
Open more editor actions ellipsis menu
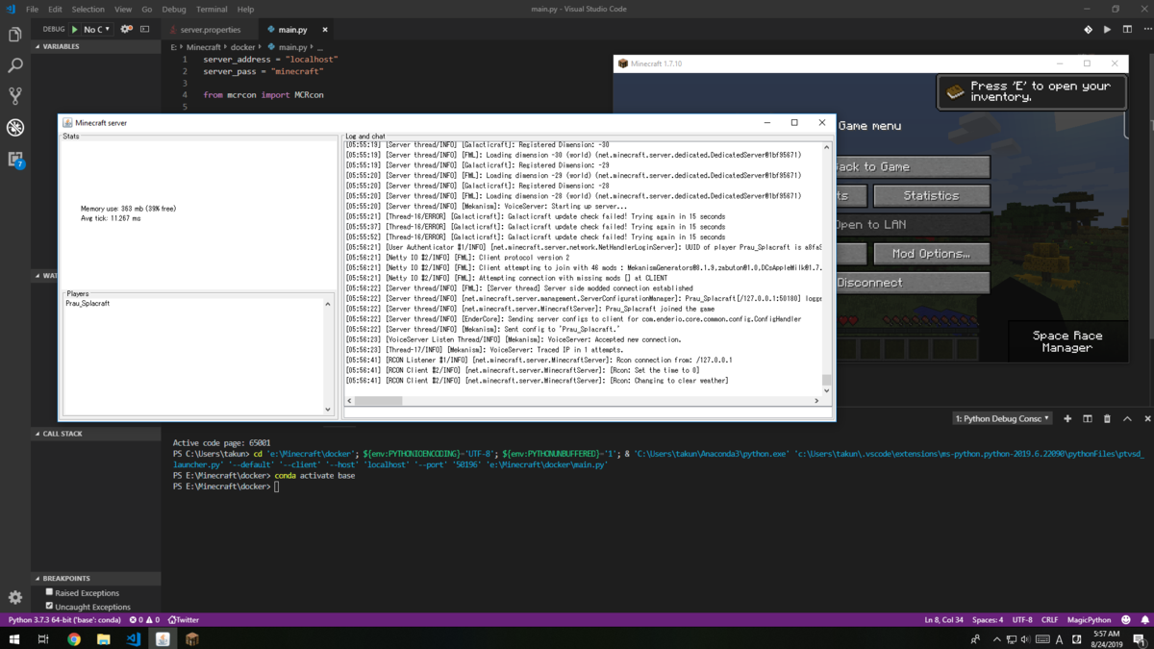pos(1146,30)
